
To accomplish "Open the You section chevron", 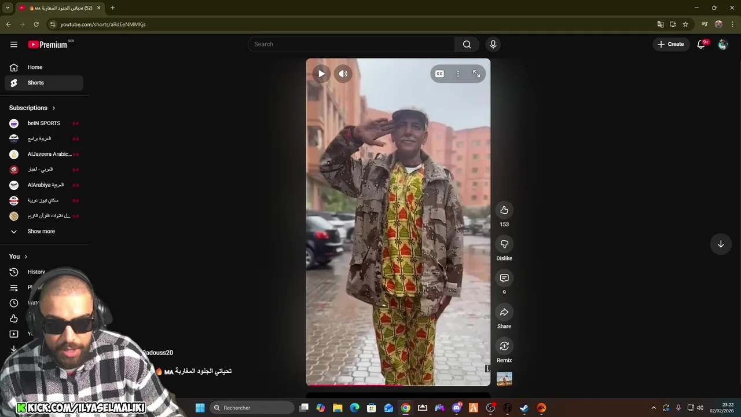I will [x=25, y=257].
